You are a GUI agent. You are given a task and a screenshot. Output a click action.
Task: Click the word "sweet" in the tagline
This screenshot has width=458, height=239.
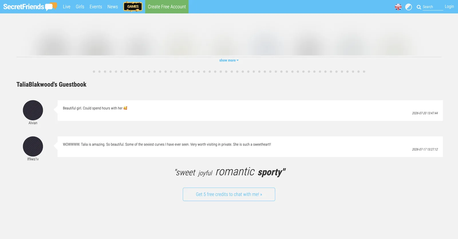point(186,173)
